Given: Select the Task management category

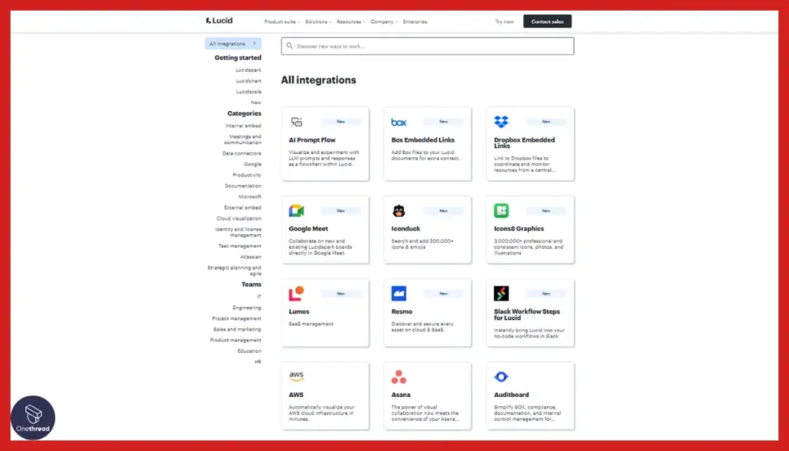Looking at the screenshot, I should point(240,246).
